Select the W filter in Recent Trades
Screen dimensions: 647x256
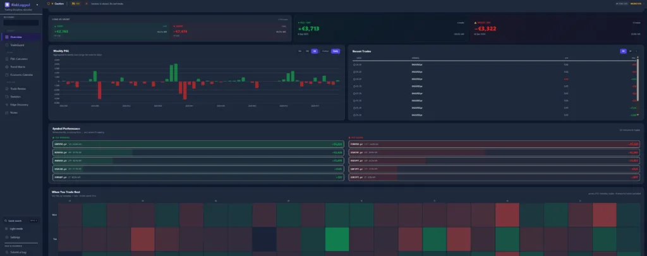[x=630, y=51]
